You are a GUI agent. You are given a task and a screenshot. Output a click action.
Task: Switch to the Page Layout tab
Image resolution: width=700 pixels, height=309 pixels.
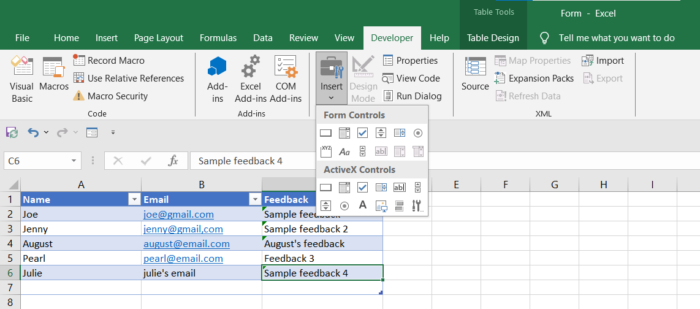[159, 38]
